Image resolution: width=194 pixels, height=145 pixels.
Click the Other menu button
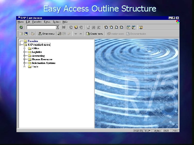46,34
